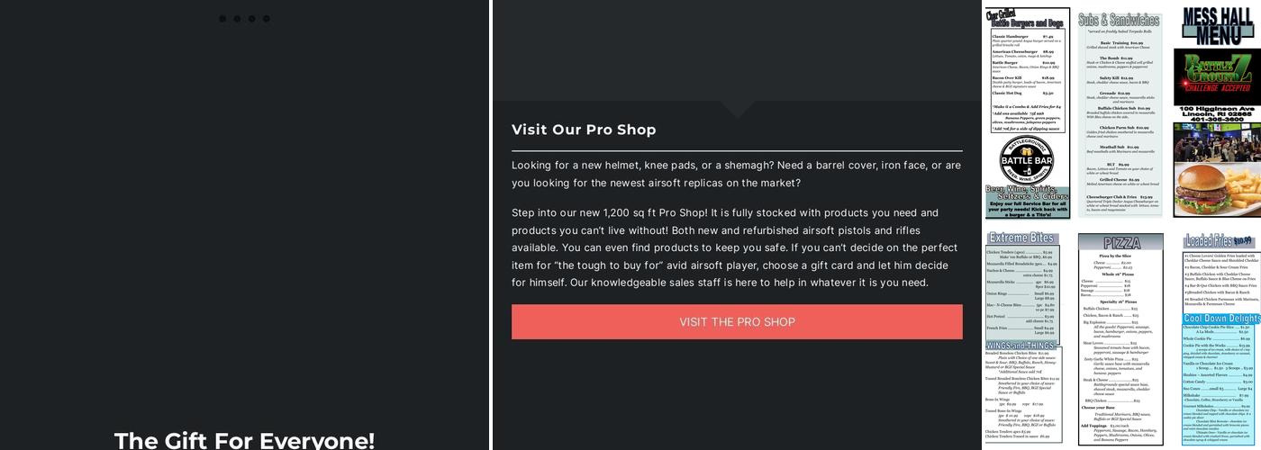1261x450 pixels.
Task: Switch to the fourth carousel dot
Action: pyautogui.click(x=266, y=19)
